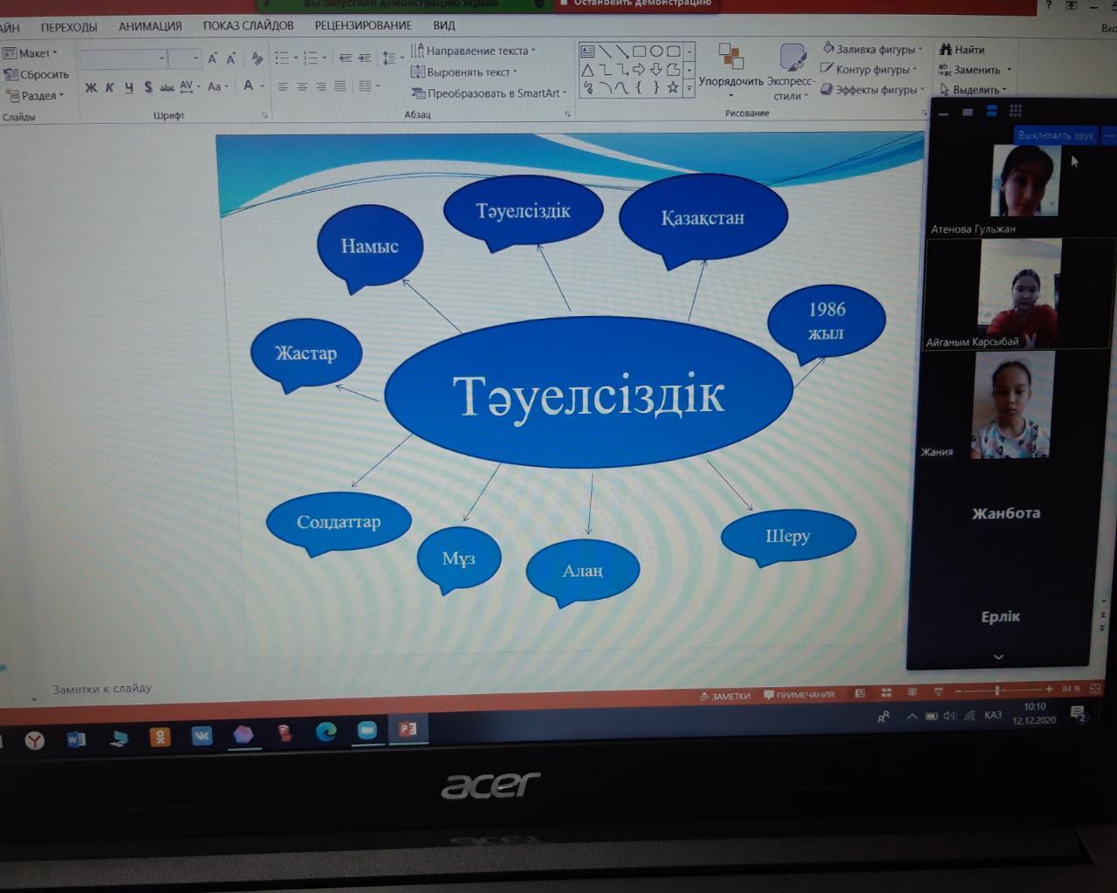Open the Упорядочить arrange menu
Image resolution: width=1117 pixels, height=893 pixels.
731,70
